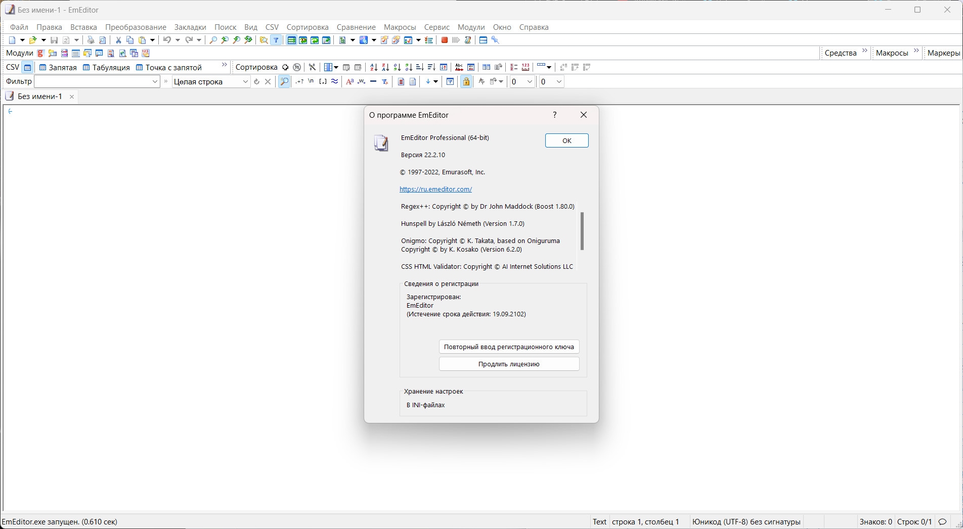This screenshot has width=963, height=529.
Task: Open the paste options dropdown arrow
Action: [x=152, y=40]
